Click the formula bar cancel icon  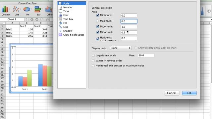(32, 20)
